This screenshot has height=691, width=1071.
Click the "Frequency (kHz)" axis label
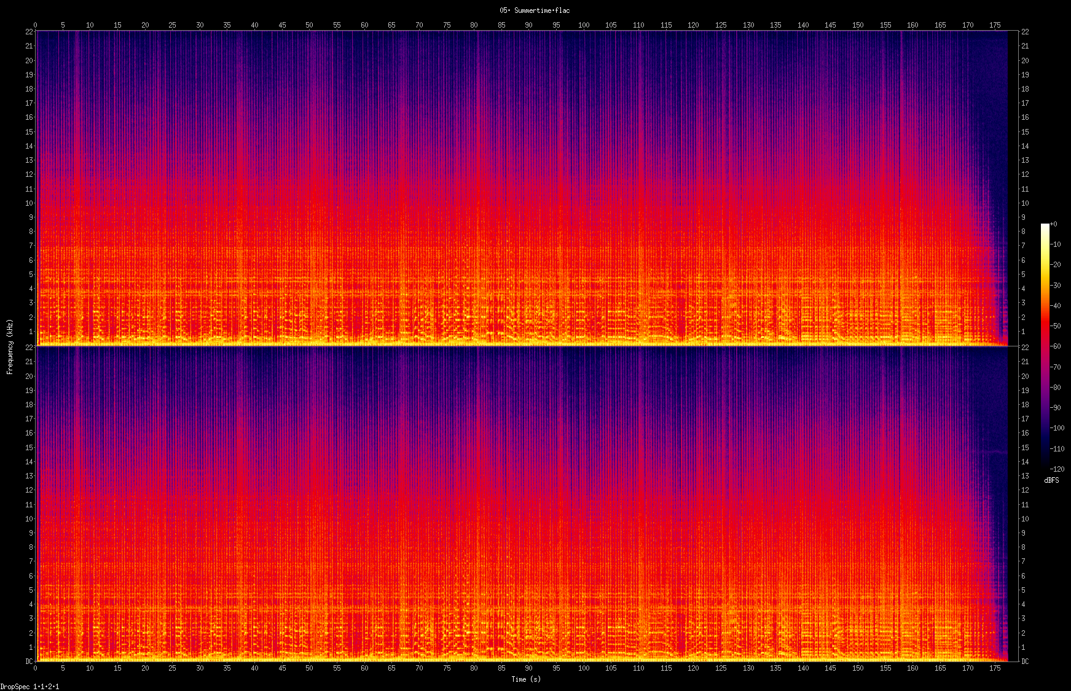pos(10,346)
